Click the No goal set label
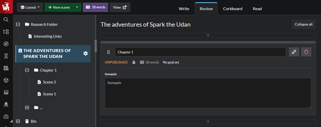The image size is (321, 127). click(171, 62)
